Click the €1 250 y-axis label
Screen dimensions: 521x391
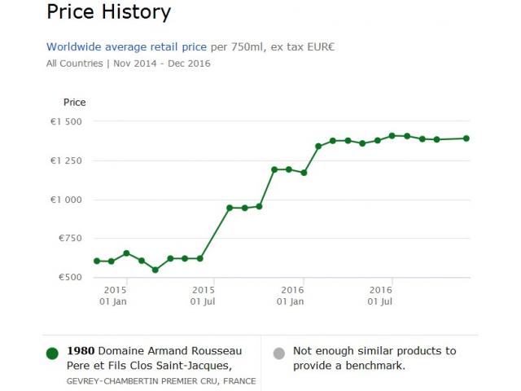click(66, 160)
